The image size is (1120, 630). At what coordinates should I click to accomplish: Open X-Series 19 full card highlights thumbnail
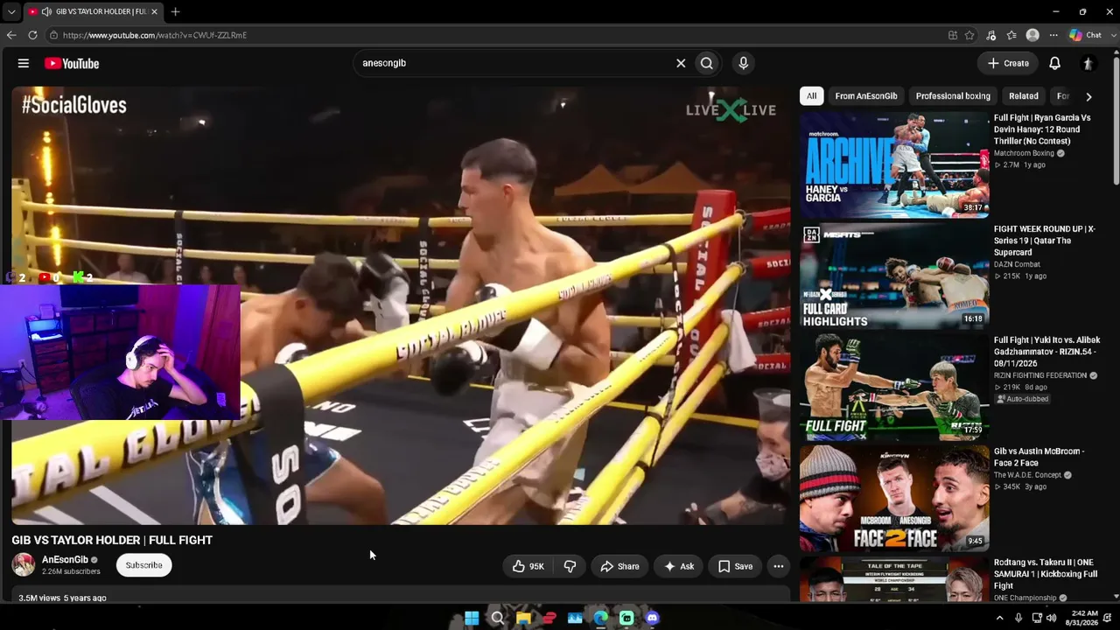(x=894, y=276)
